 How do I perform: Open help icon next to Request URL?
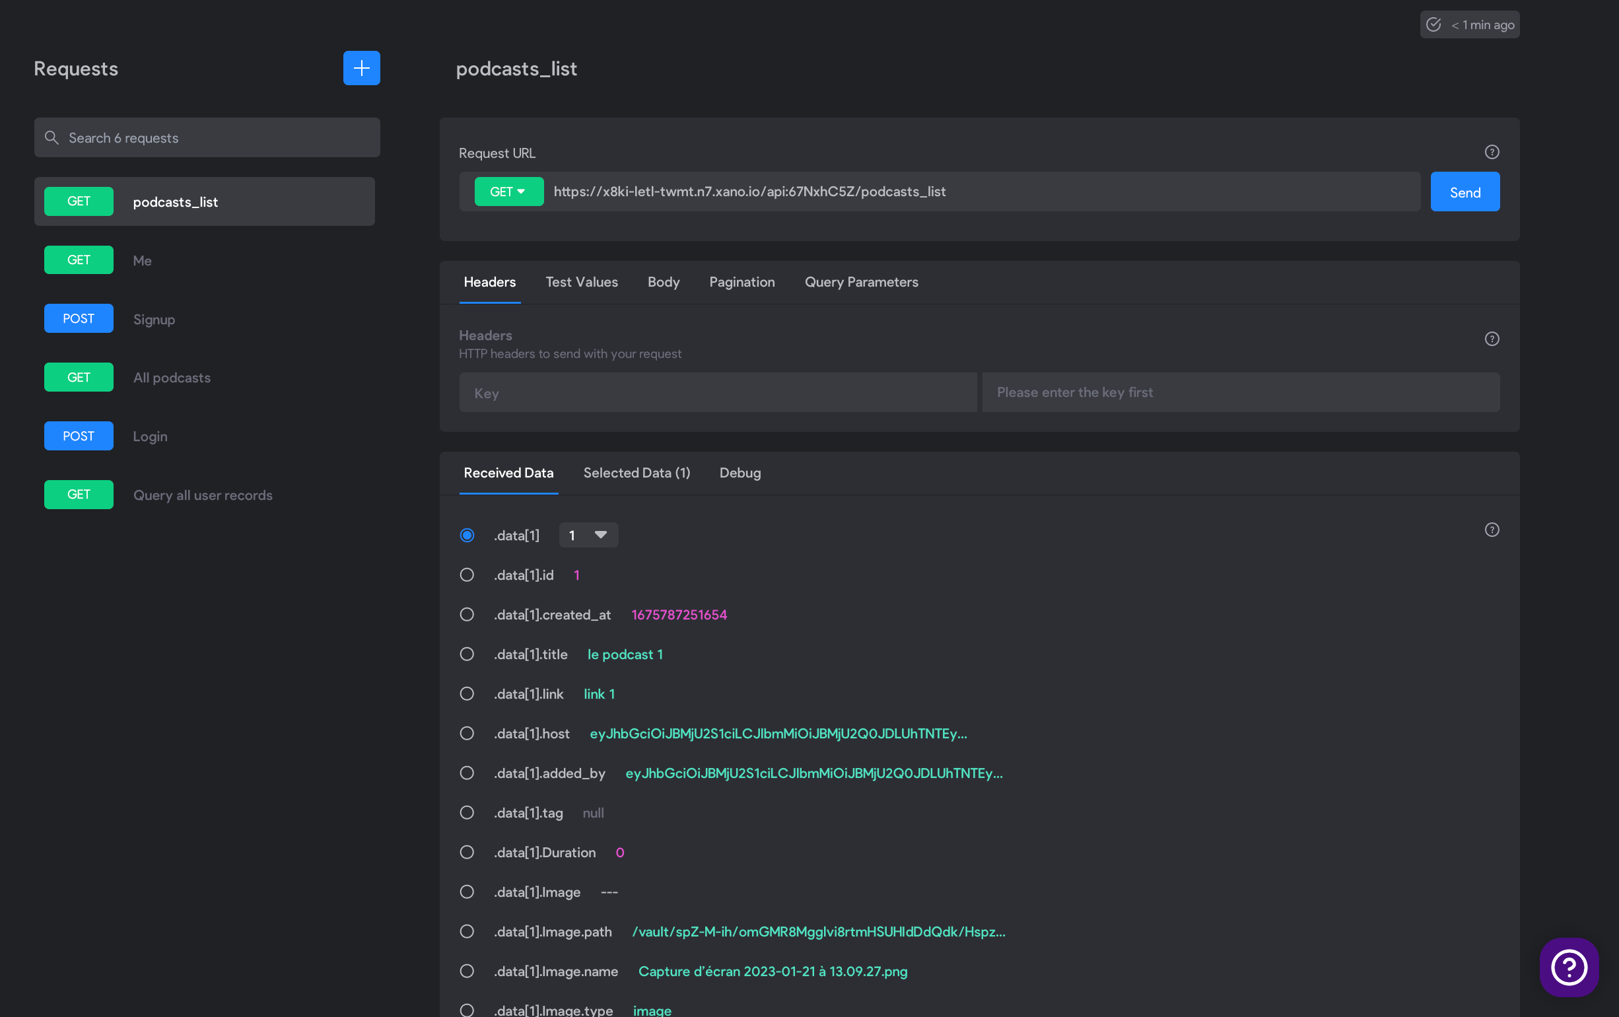click(1492, 153)
